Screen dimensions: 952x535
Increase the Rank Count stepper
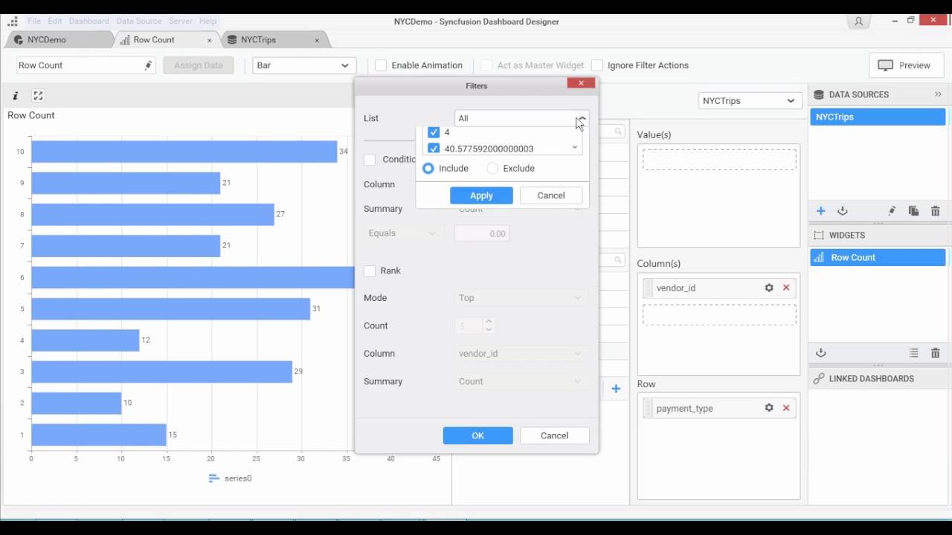[489, 322]
